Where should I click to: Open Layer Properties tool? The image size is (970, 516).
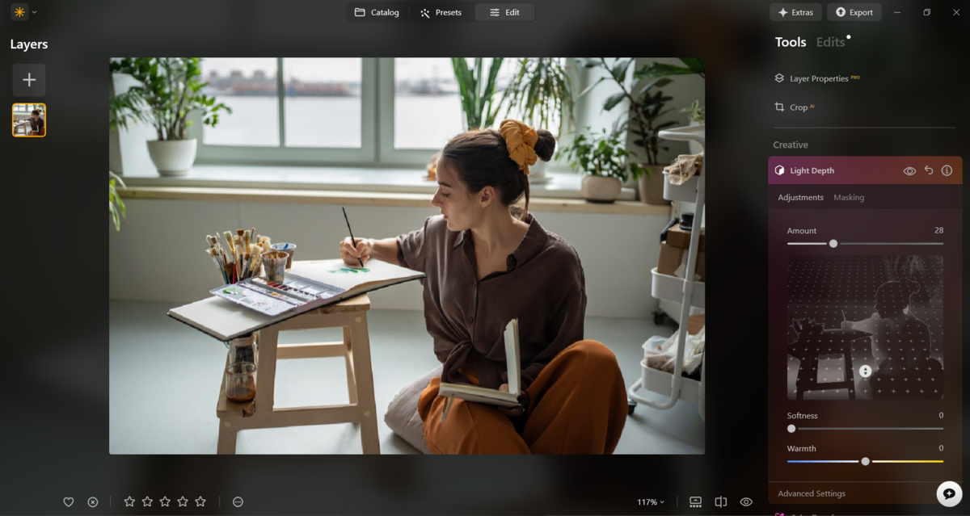[x=819, y=78]
